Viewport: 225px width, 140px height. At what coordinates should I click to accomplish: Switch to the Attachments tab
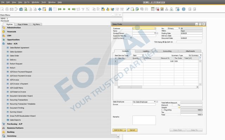pyautogui.click(x=190, y=51)
